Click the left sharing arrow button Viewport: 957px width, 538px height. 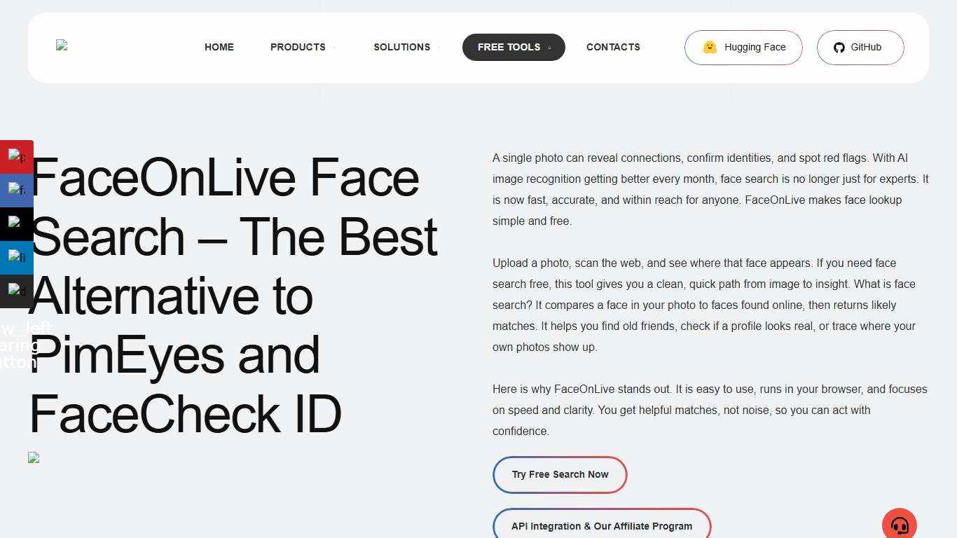(x=20, y=345)
